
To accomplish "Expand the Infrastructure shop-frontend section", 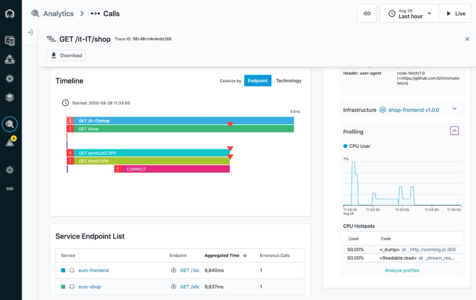I will pyautogui.click(x=454, y=109).
